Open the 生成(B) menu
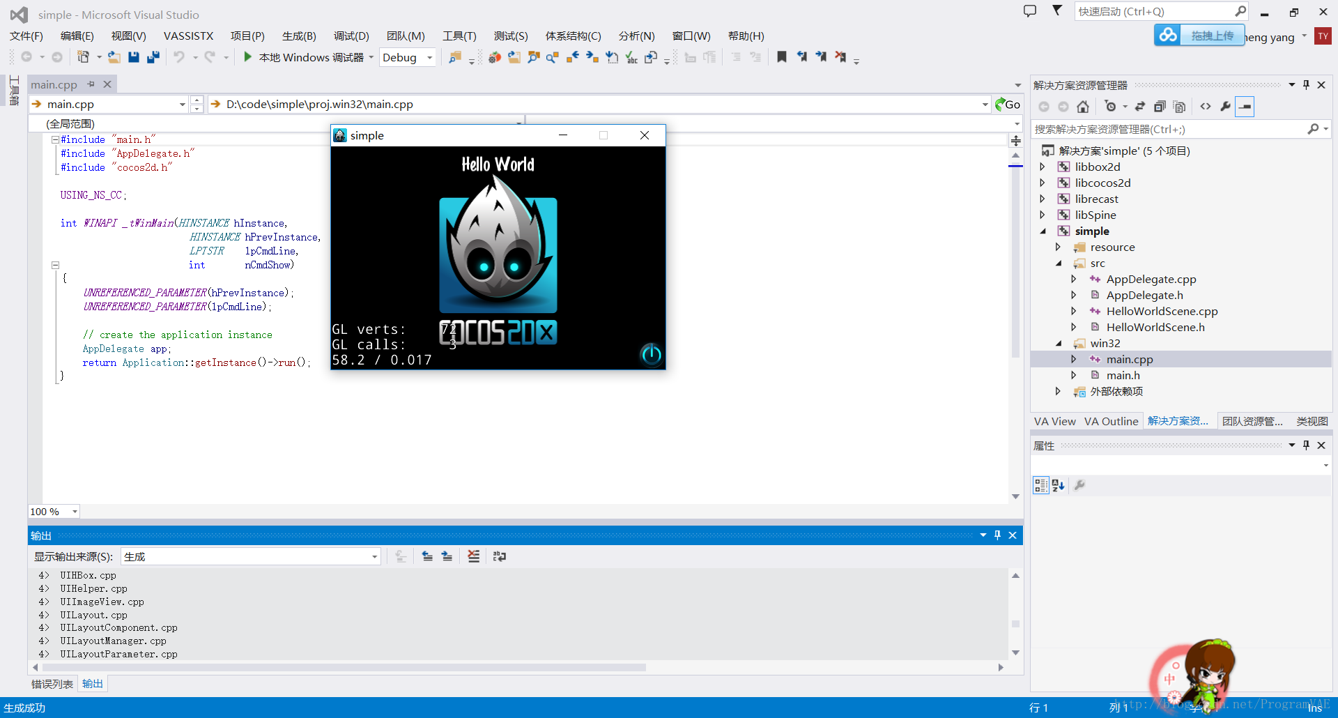Screen dimensions: 1338x718 tap(299, 36)
